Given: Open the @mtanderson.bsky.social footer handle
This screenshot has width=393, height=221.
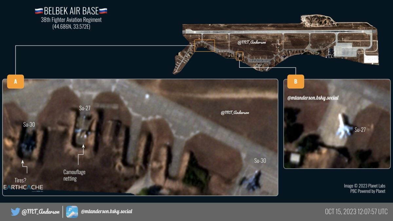Looking at the screenshot, I should (106, 212).
